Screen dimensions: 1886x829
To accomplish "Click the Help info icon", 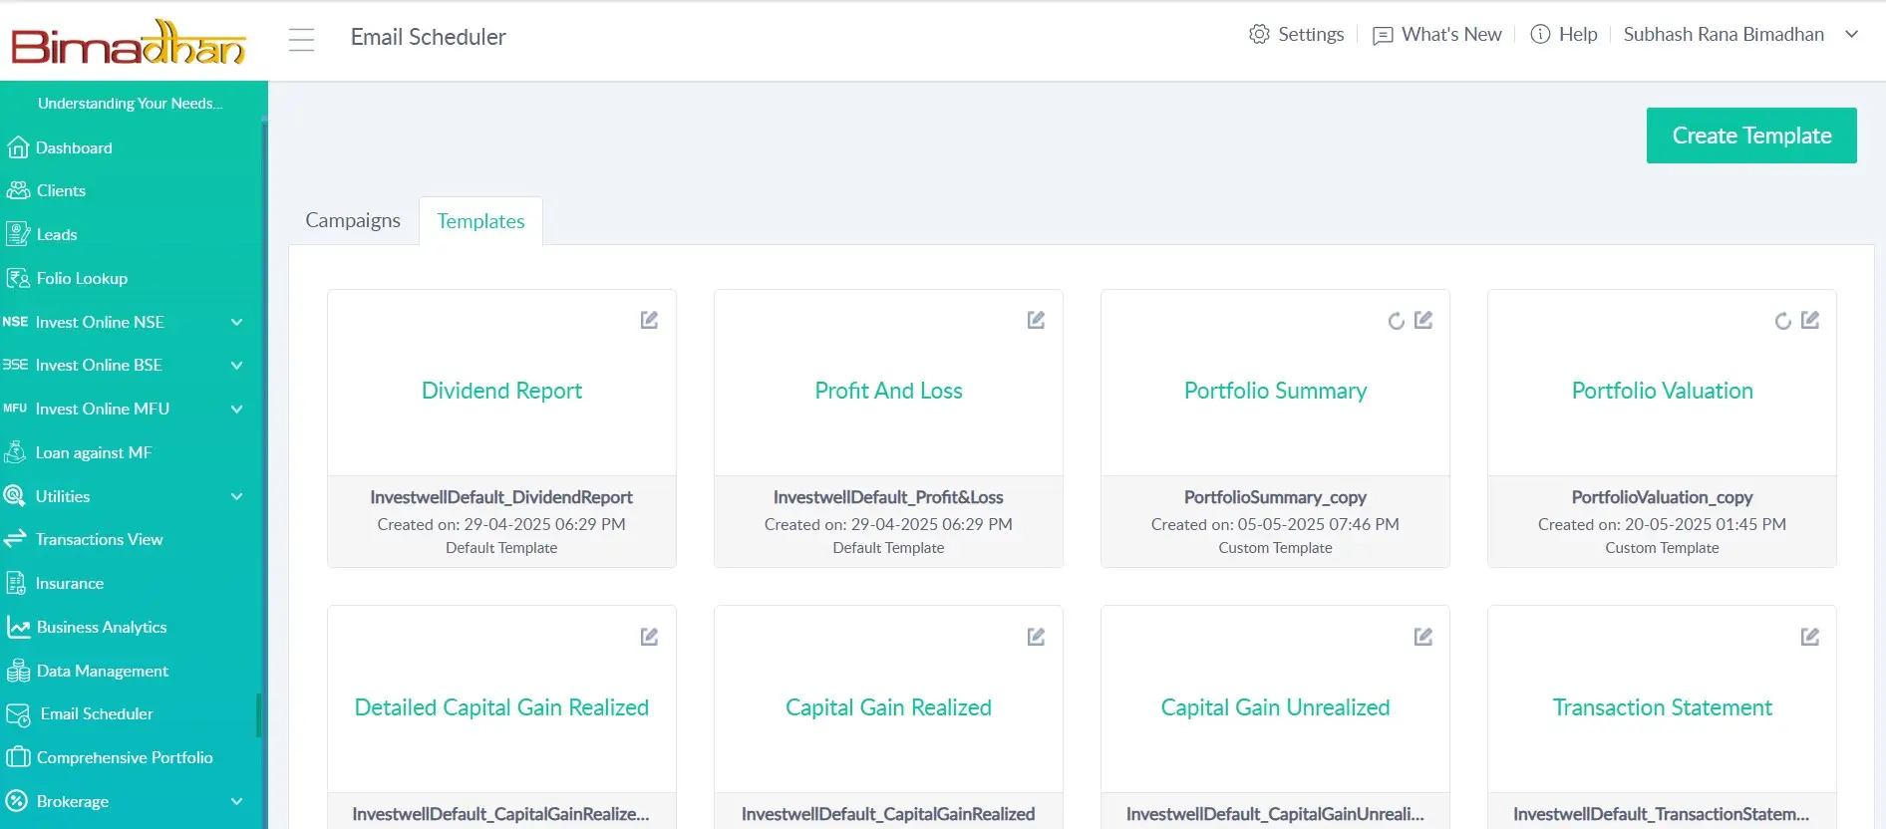I will point(1540,34).
